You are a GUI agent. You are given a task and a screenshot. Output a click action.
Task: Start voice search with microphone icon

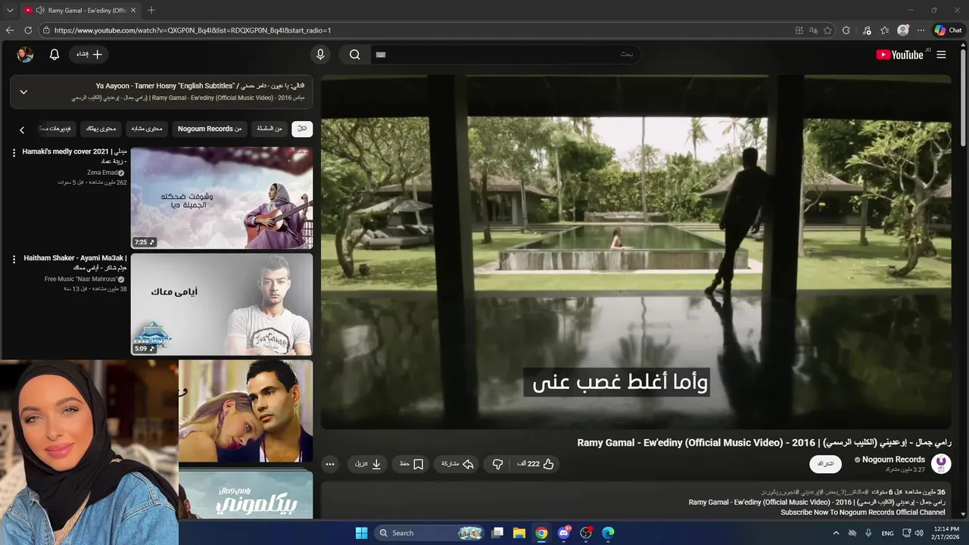coord(320,54)
